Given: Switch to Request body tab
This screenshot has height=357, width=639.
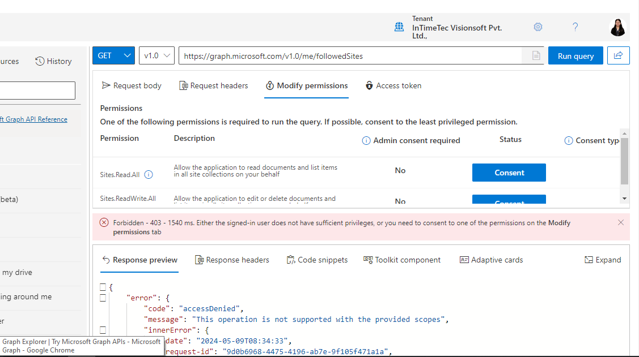Looking at the screenshot, I should [132, 85].
